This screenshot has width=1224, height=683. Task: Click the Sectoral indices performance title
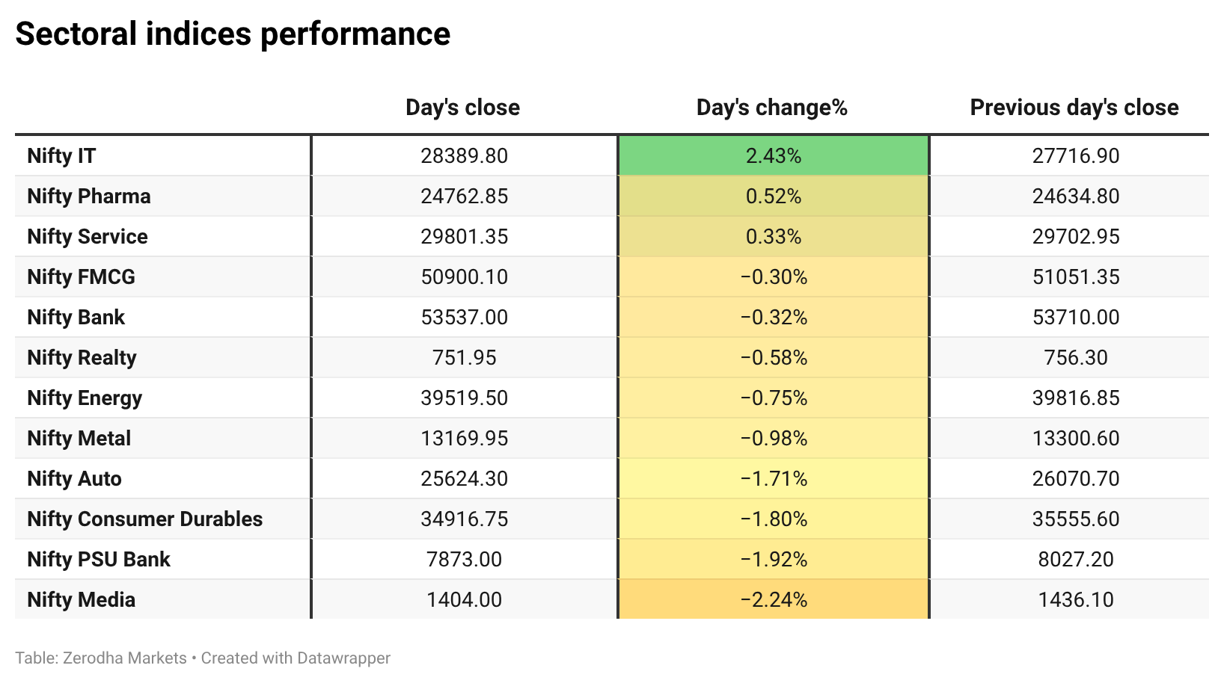click(x=233, y=34)
